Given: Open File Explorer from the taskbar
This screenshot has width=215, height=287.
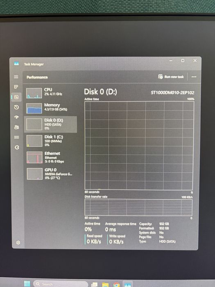Looking at the screenshot, I should (x=105, y=285).
